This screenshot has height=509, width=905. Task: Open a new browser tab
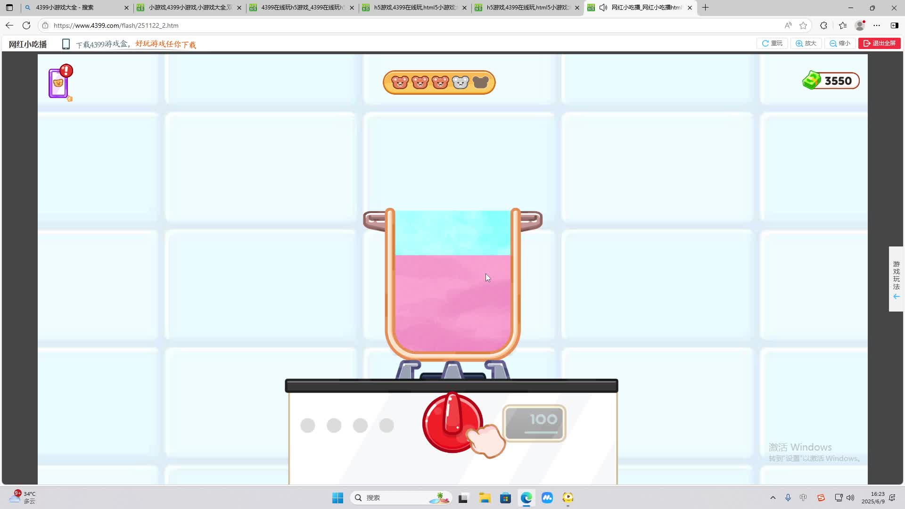click(705, 8)
